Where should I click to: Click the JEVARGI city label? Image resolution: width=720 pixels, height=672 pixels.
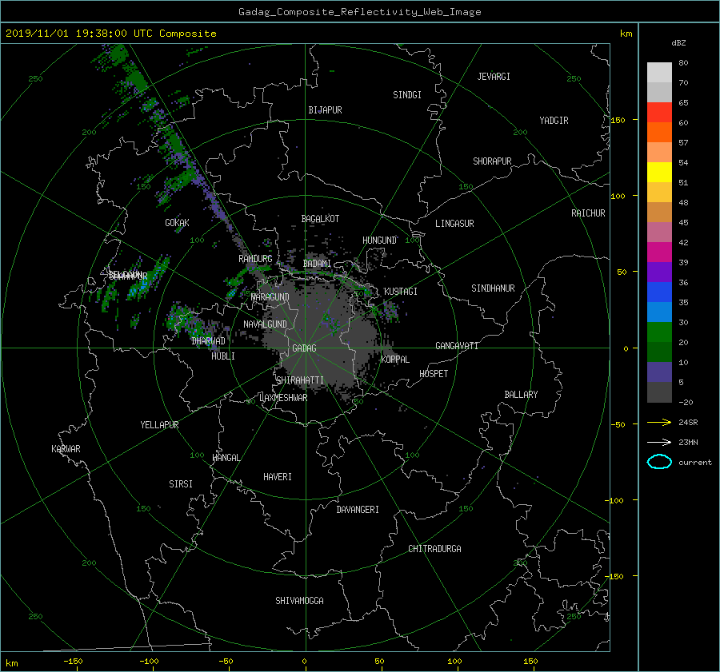(x=494, y=77)
